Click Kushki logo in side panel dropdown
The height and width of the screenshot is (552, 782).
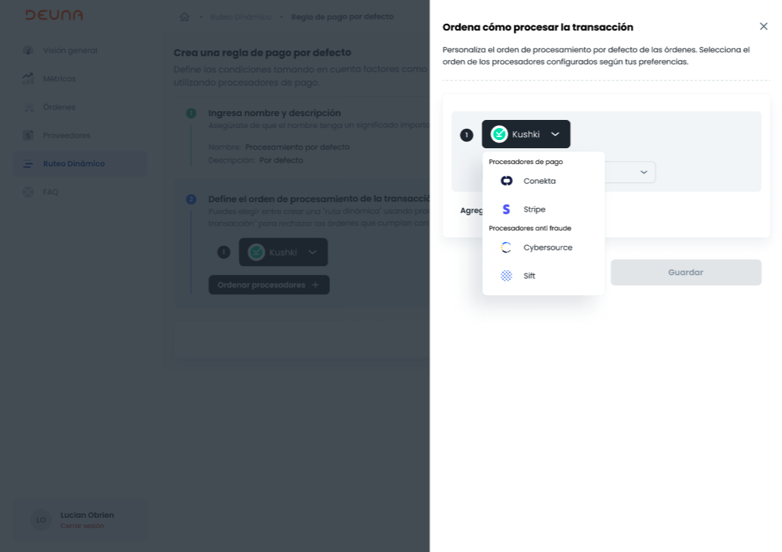(499, 134)
